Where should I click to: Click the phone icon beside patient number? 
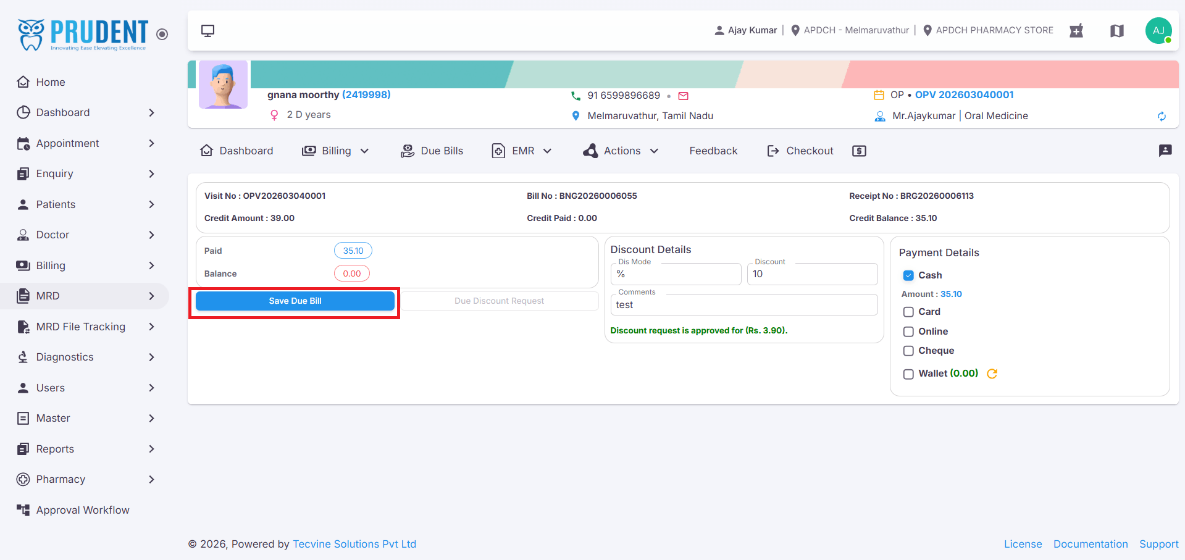tap(576, 96)
